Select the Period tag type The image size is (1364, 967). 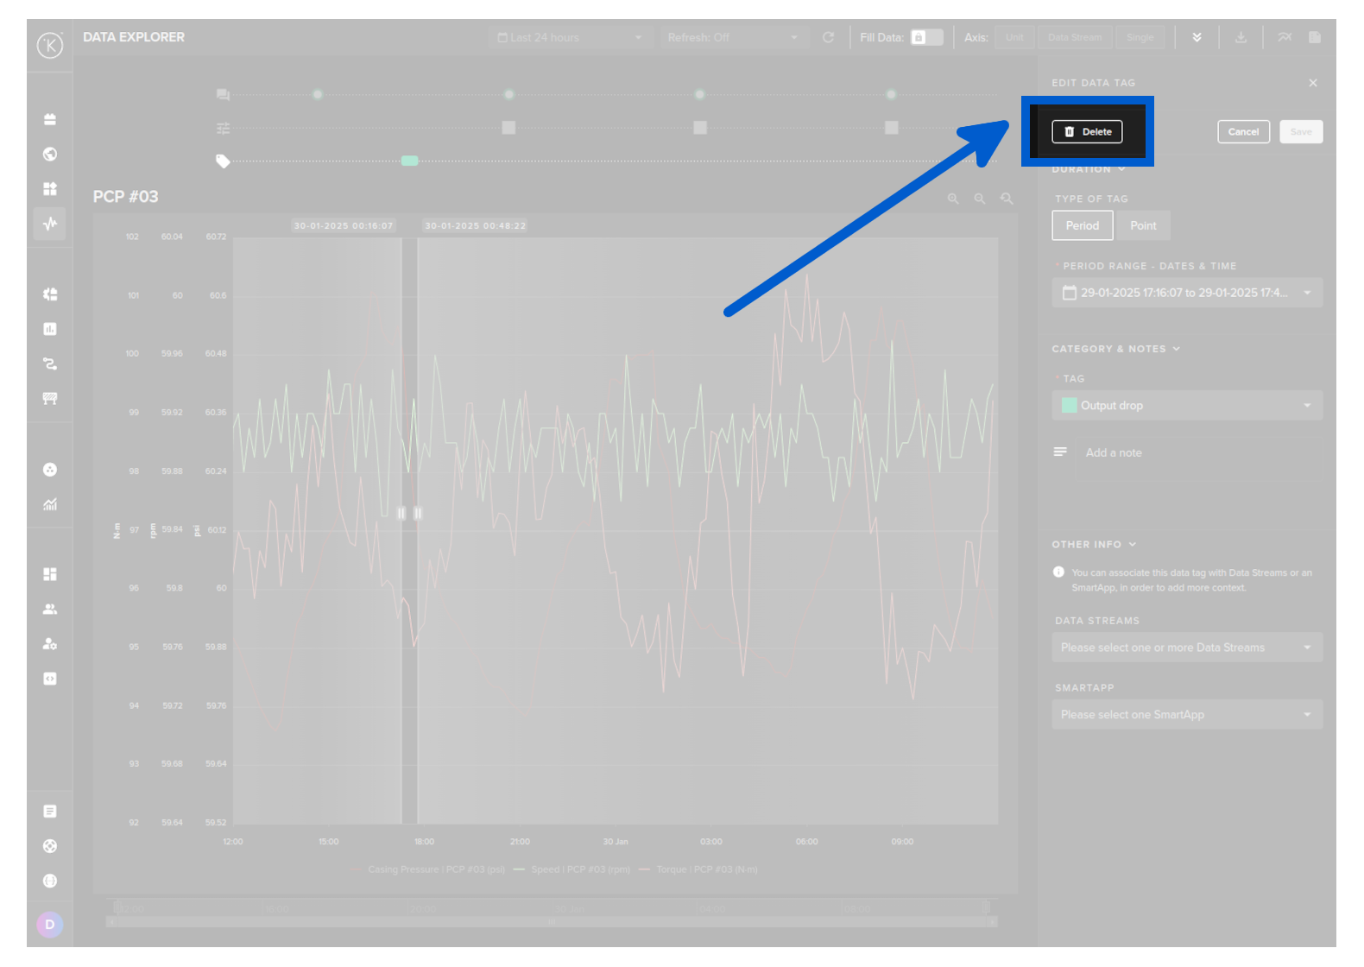pos(1082,226)
